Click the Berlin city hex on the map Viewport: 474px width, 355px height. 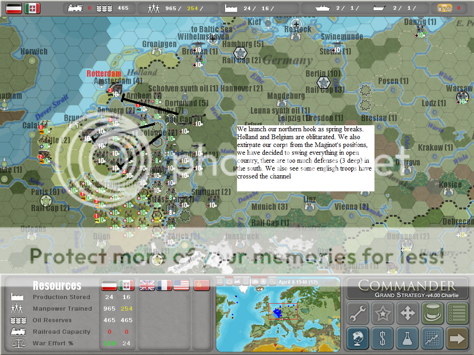point(323,82)
